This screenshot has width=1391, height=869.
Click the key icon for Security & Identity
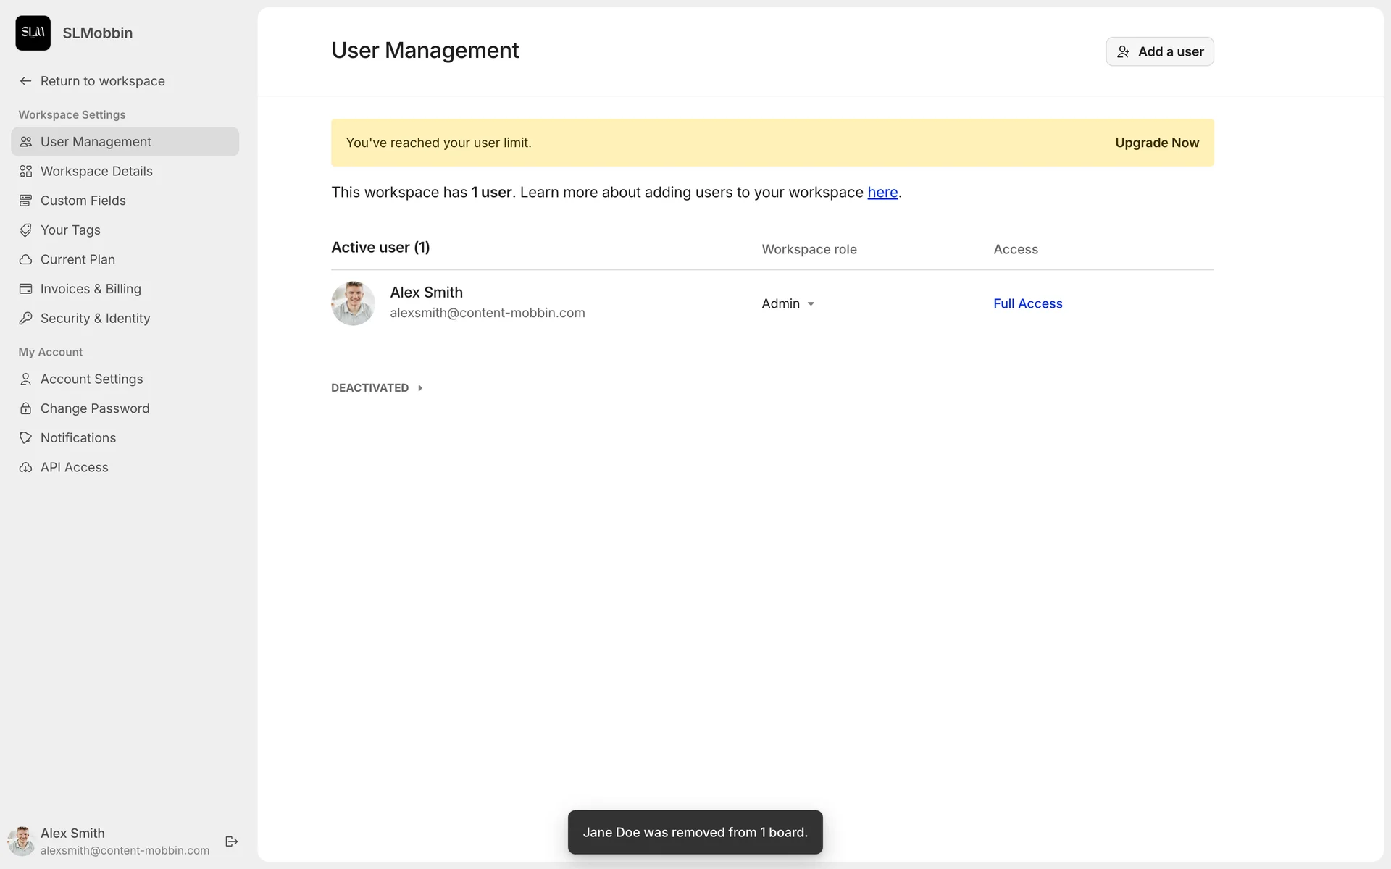[25, 318]
